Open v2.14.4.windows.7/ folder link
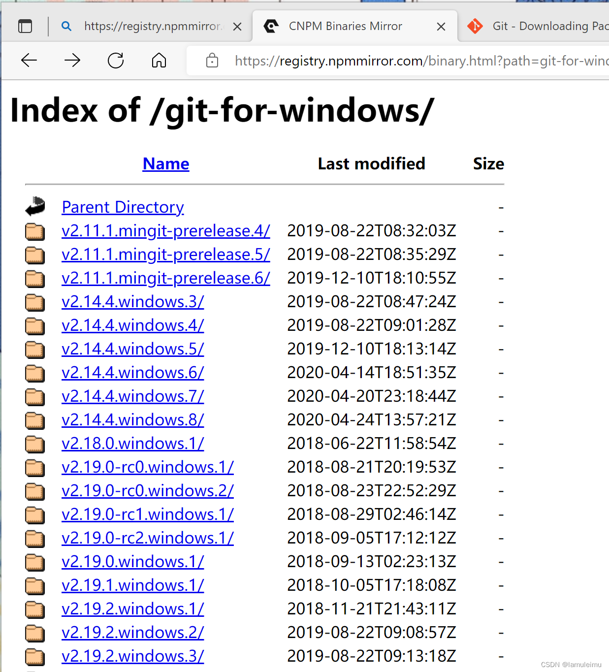 pos(133,396)
